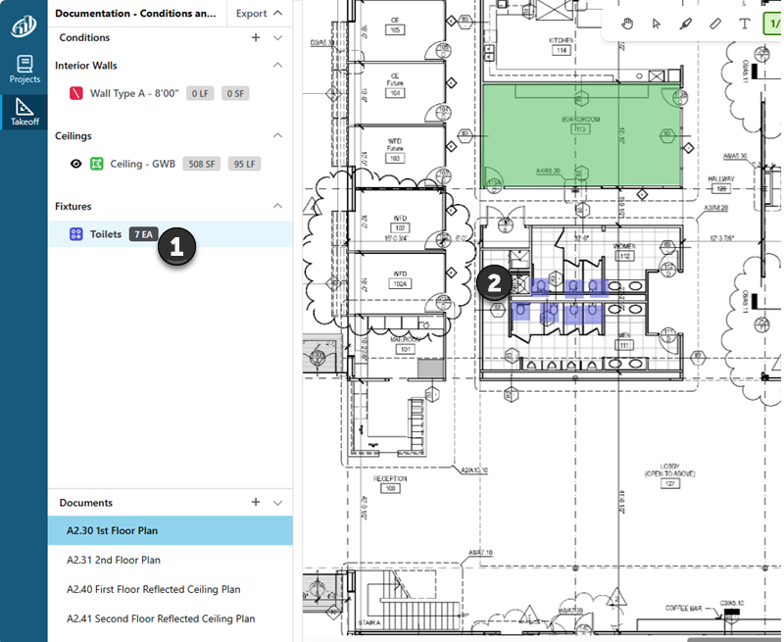Select the ruler measure tool
The image size is (784, 642).
pos(715,24)
